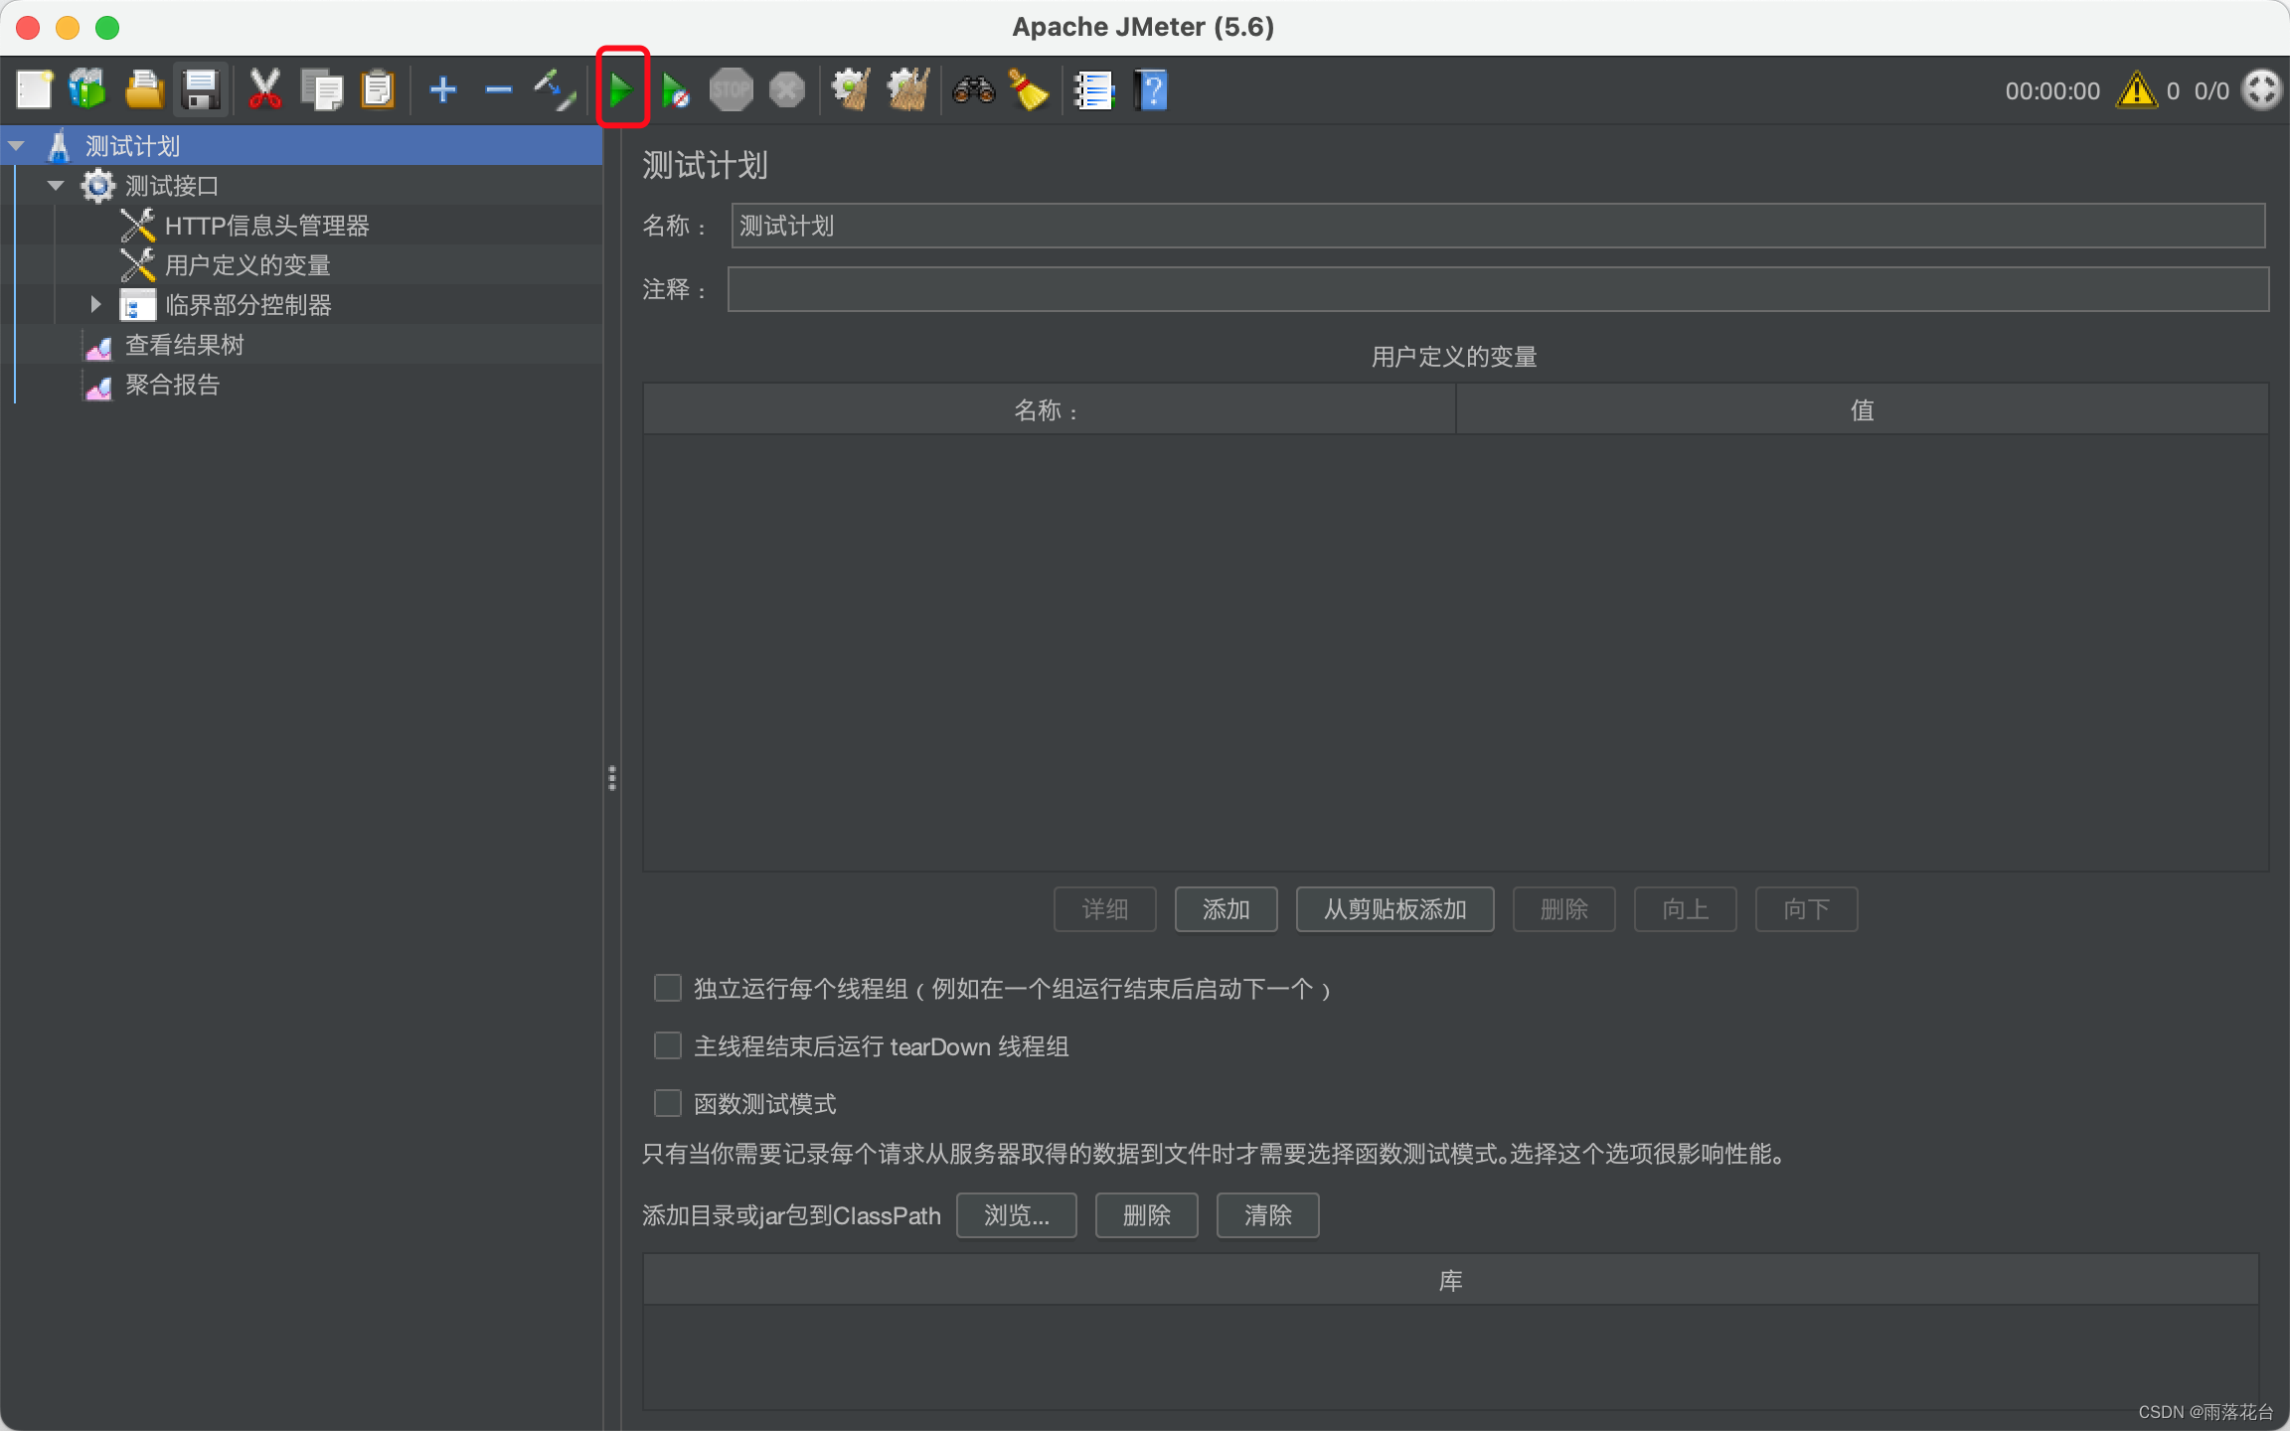2290x1431 pixels.
Task: Collapse the root 测试计划 tree node
Action: 16,145
